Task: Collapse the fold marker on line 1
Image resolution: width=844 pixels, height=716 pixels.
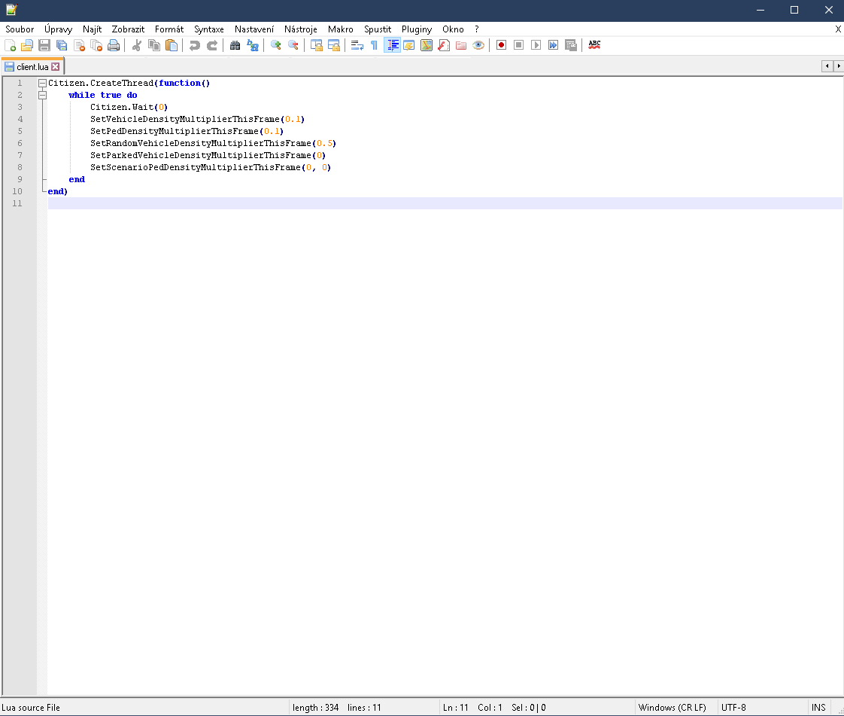Action: pyautogui.click(x=42, y=83)
